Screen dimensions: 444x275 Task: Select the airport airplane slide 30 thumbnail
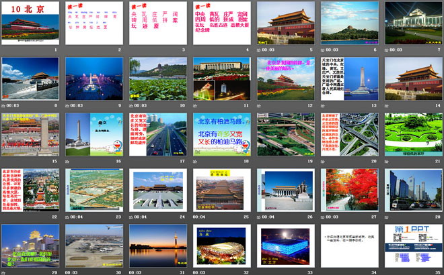(x=94, y=245)
